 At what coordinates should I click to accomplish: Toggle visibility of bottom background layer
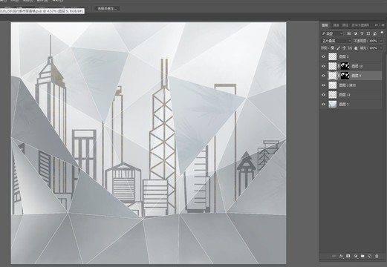(323, 105)
